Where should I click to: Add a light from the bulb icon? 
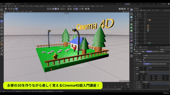tap(131, 51)
